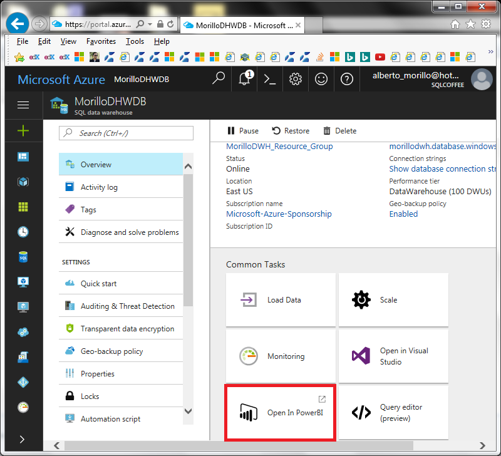Open the help question mark icon

[x=347, y=79]
